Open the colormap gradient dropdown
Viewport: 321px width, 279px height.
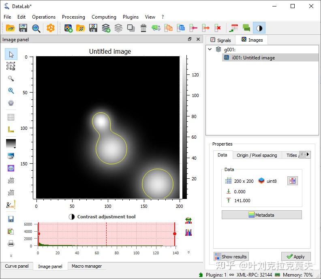click(x=11, y=144)
